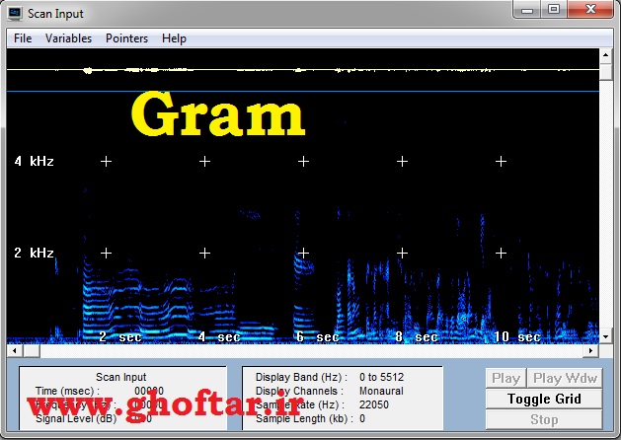Click the vertical scrollbar thumb
The height and width of the screenshot is (440, 621).
605,71
